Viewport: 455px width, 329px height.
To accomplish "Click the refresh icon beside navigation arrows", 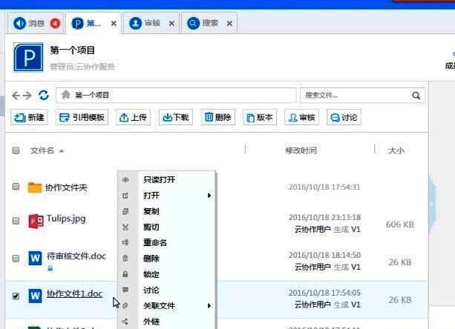I will tap(43, 96).
